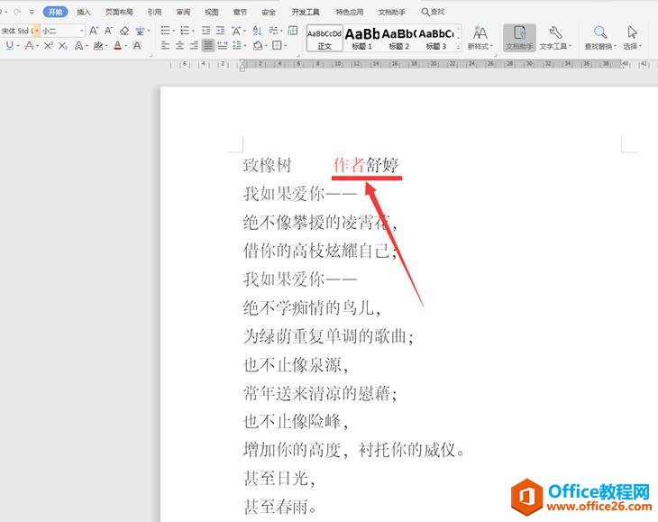
Task: Click the text box layout icon
Action: point(293,31)
